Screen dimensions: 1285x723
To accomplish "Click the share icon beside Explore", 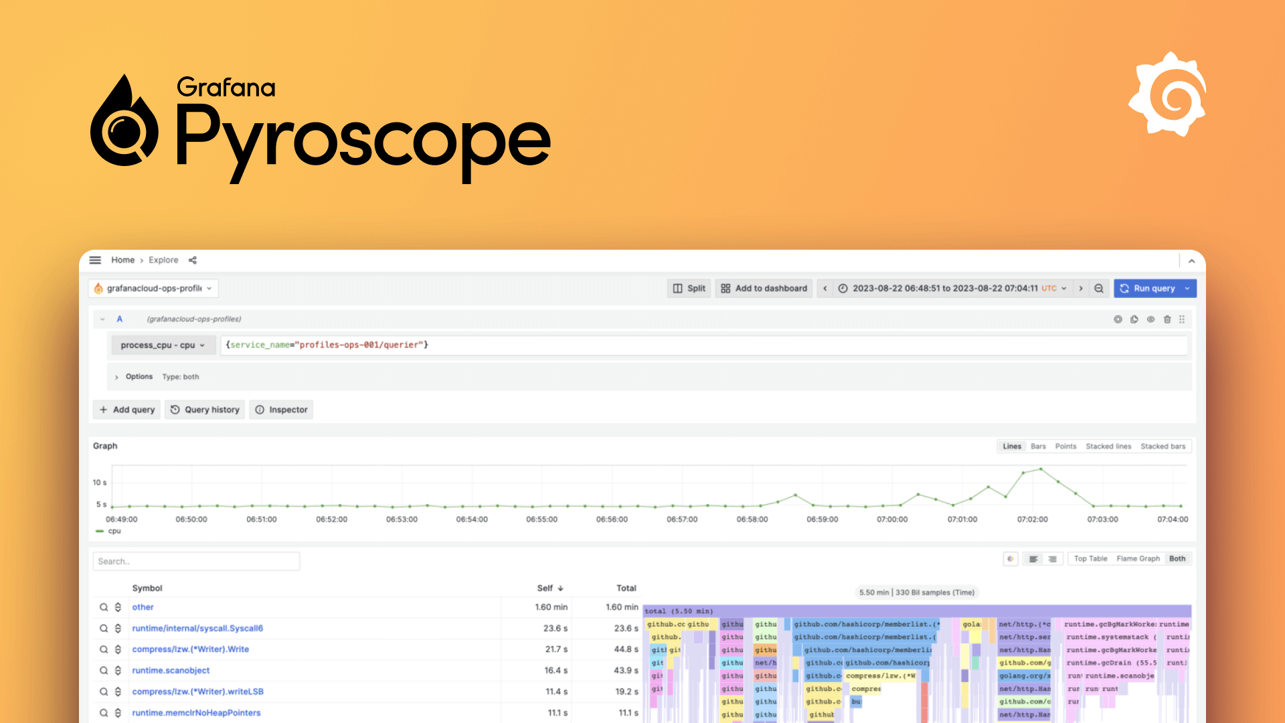I will 193,260.
